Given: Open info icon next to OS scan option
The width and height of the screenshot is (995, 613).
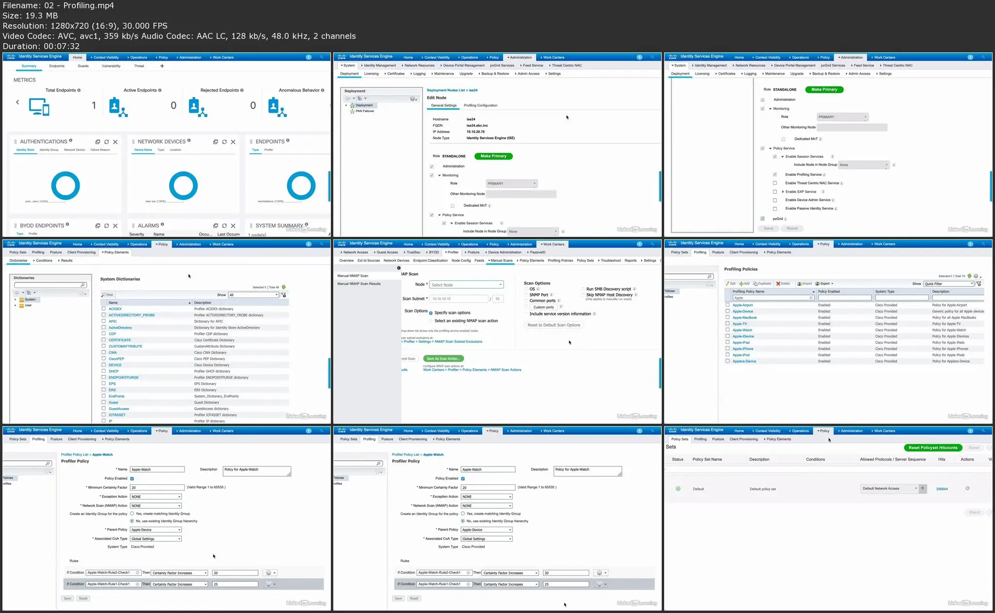Looking at the screenshot, I should [x=538, y=289].
